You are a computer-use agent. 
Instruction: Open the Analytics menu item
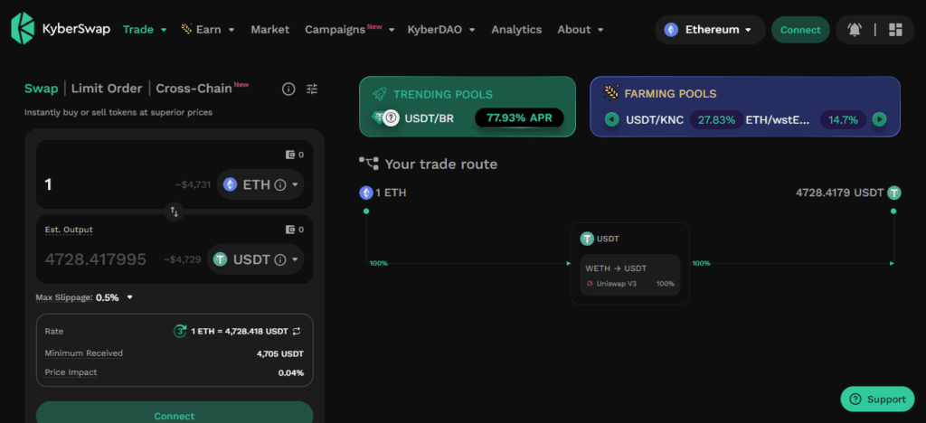[x=516, y=30]
